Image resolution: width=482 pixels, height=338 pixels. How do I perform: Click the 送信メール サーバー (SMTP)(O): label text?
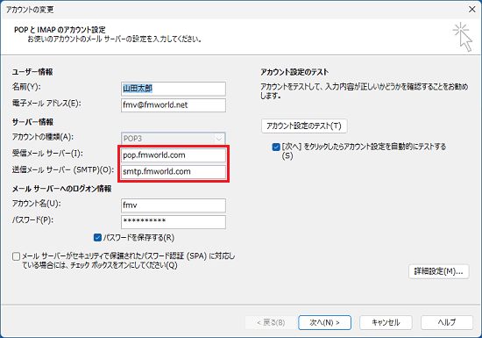tap(63, 169)
